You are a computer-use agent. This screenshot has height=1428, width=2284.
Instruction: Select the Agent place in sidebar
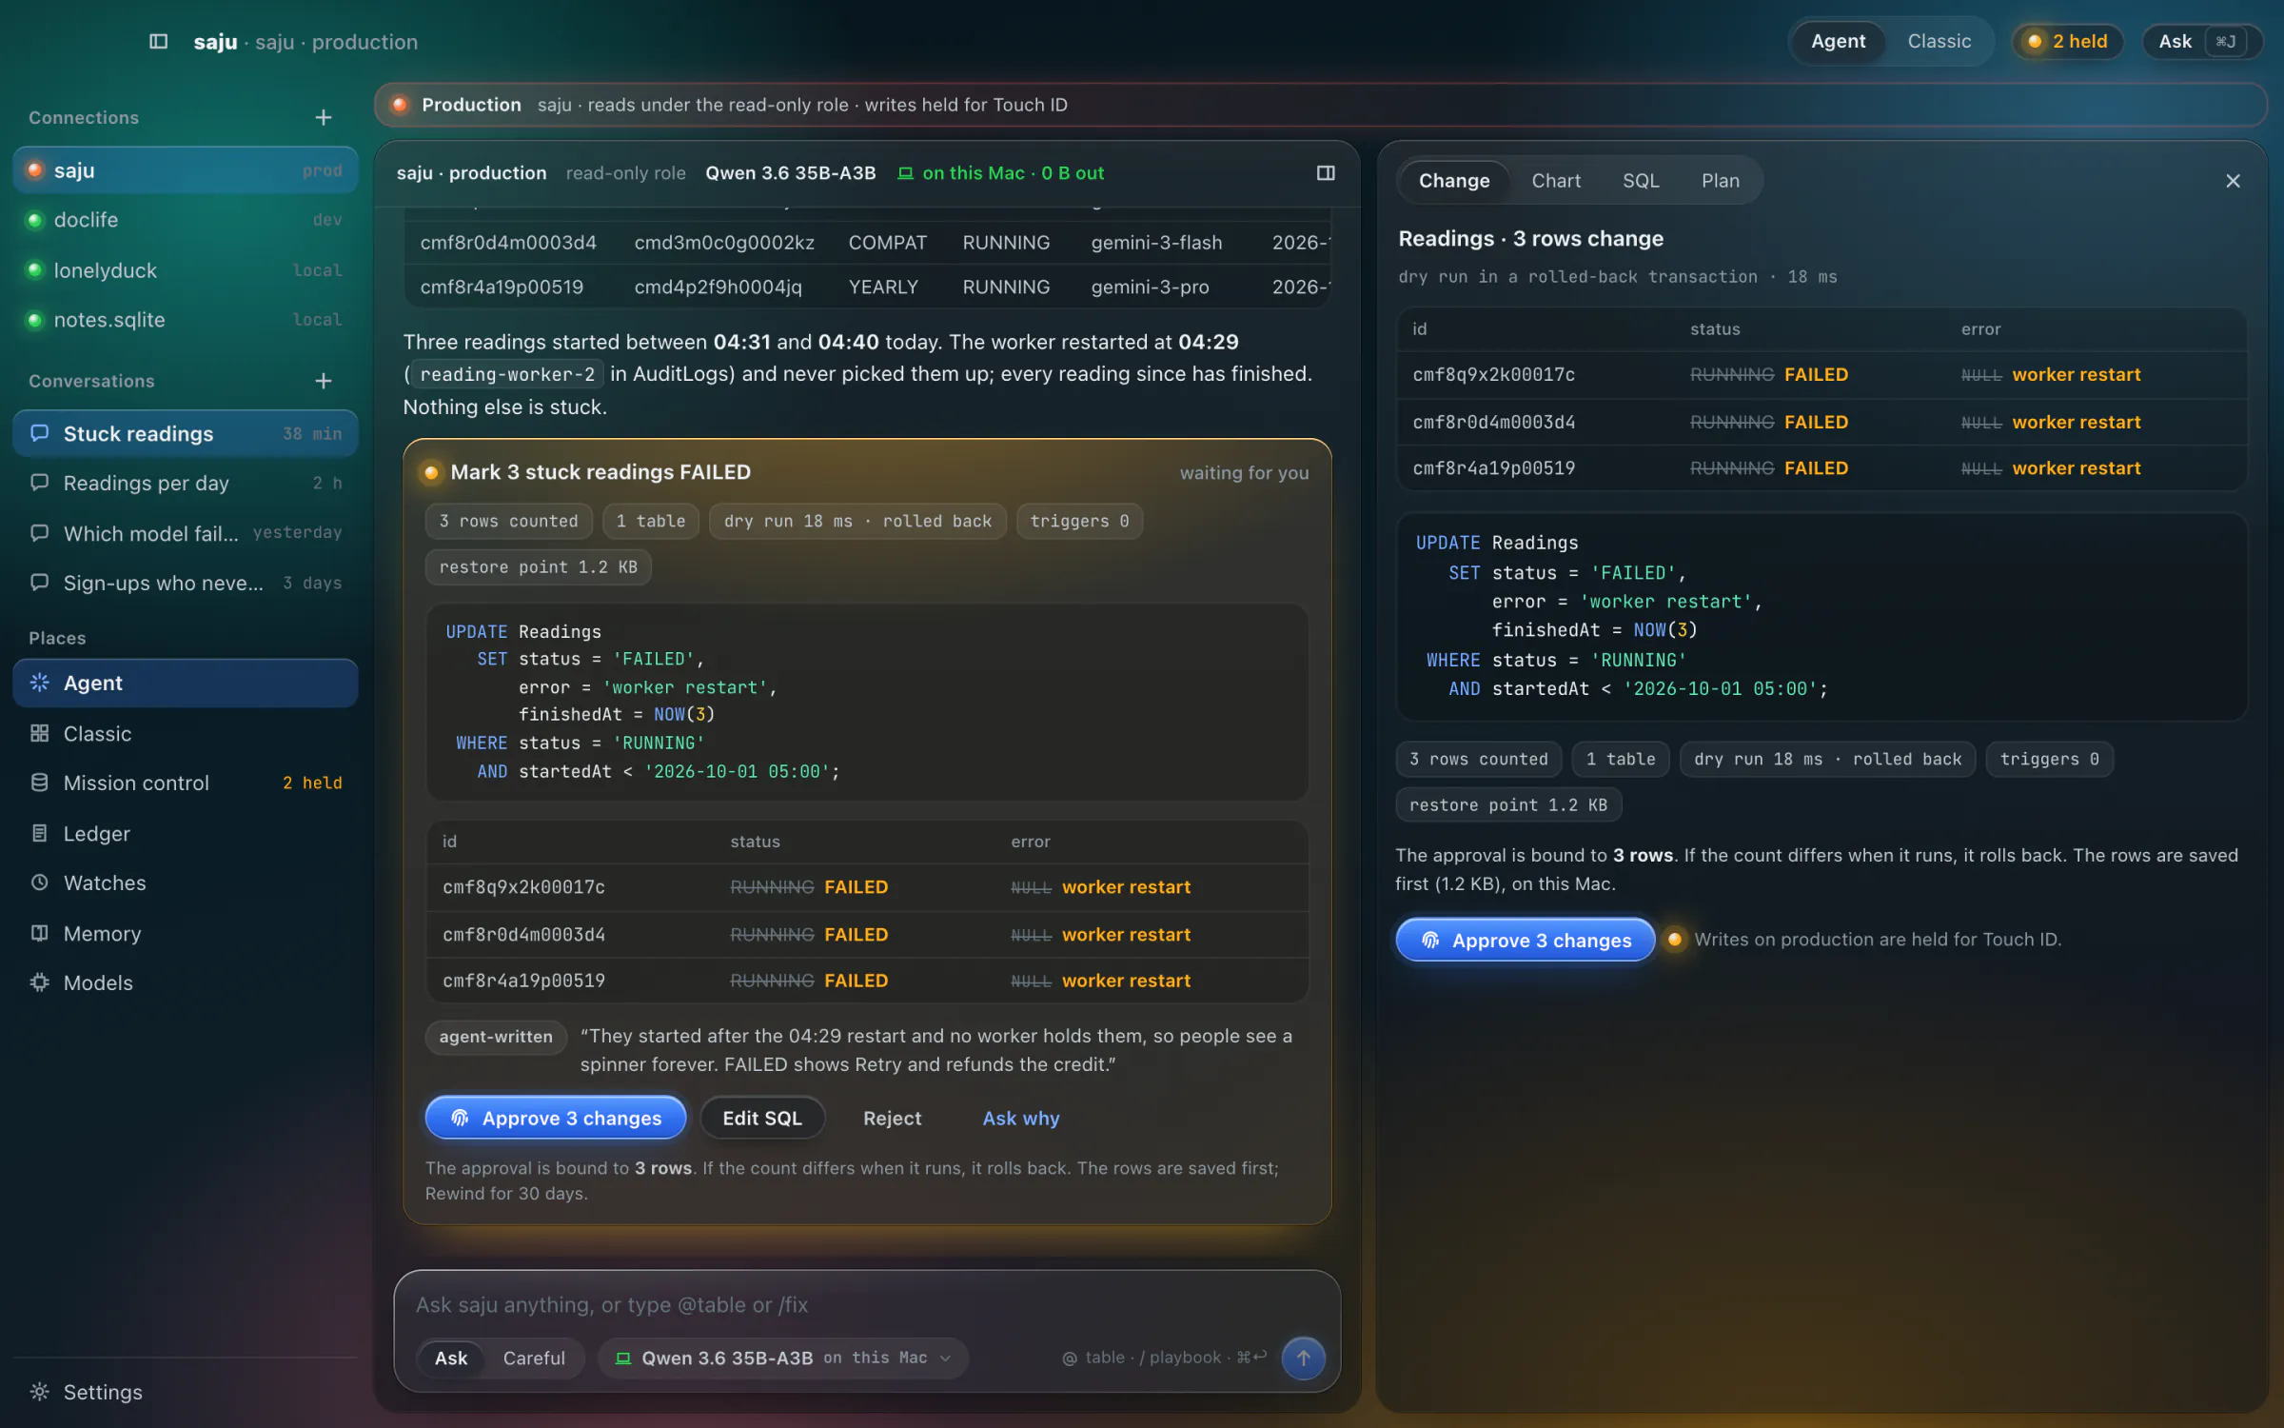(x=186, y=683)
